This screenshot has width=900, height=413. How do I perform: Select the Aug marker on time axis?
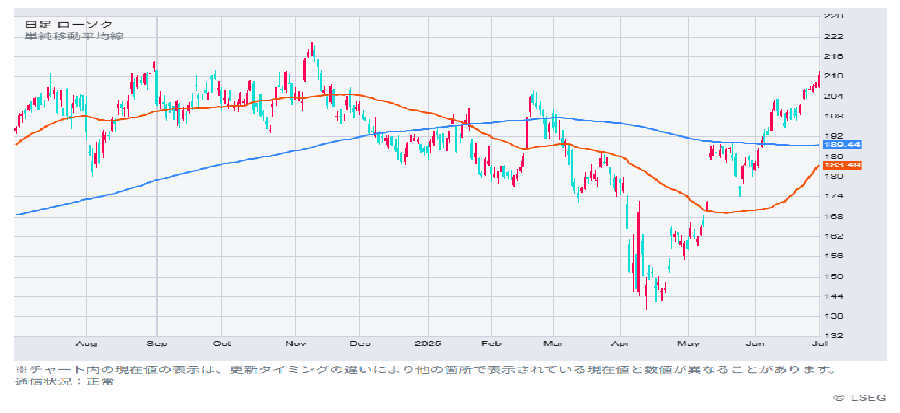(x=87, y=343)
